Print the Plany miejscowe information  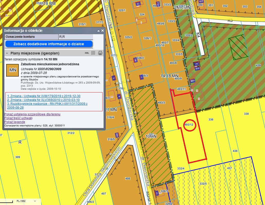[100, 53]
